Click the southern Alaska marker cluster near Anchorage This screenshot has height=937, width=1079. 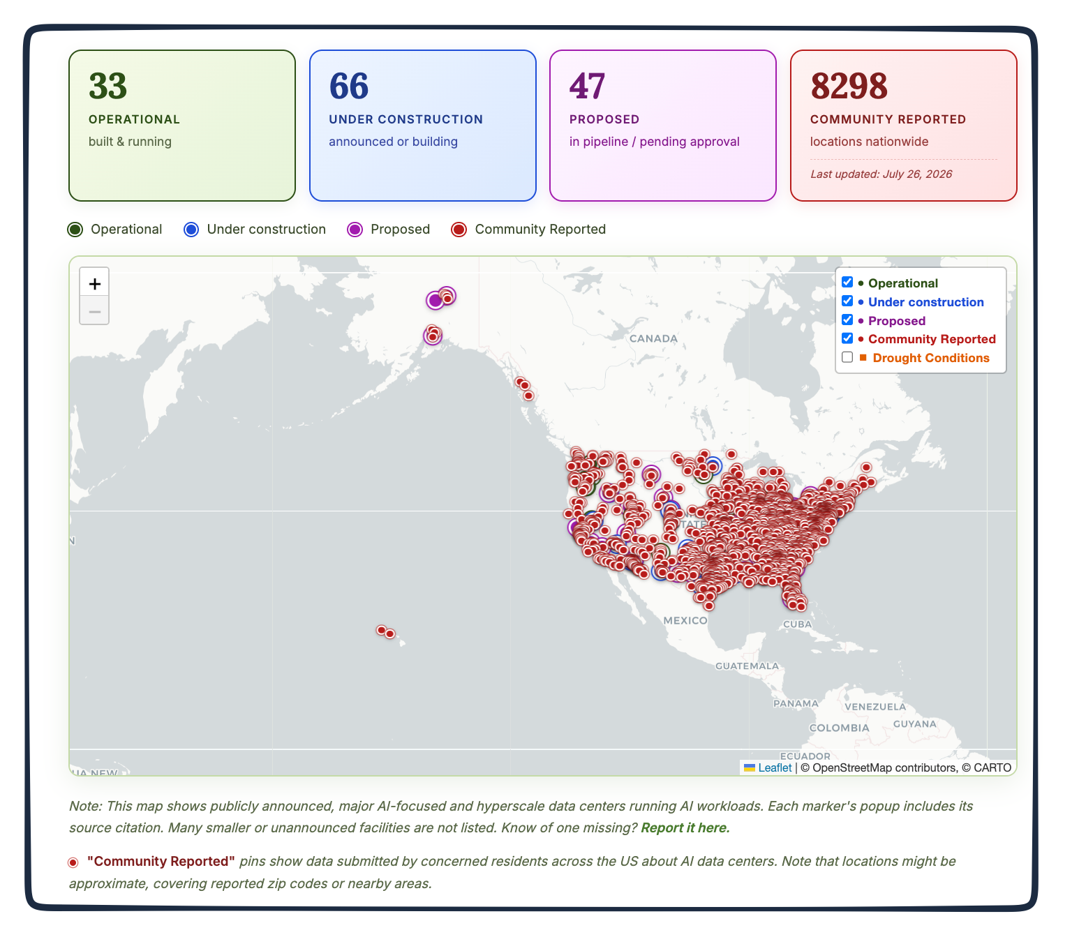coord(433,335)
